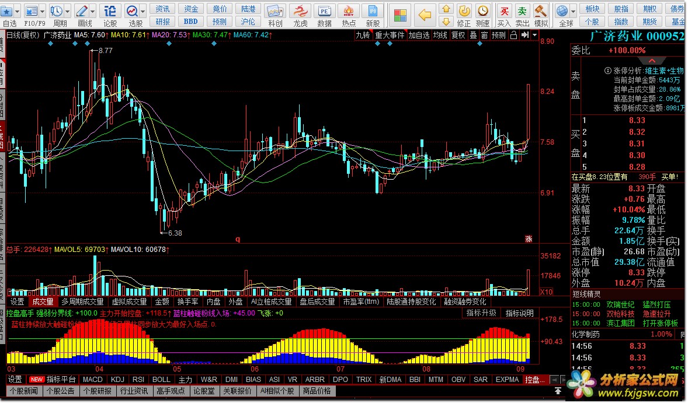Click the 资讯 toolbar button

162,9
